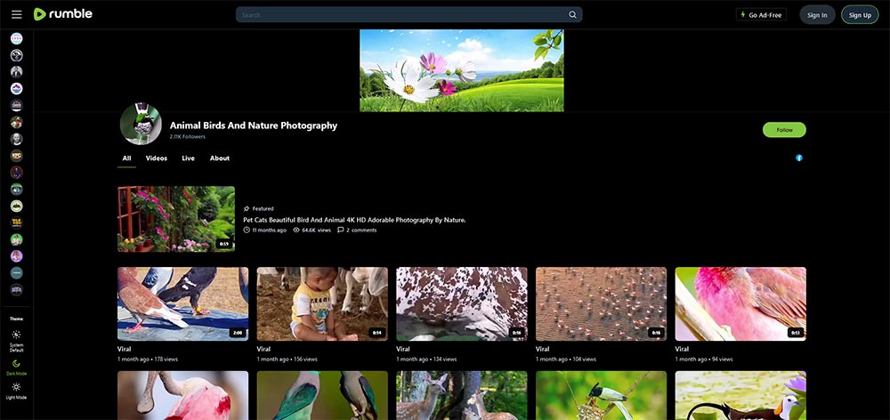Screen dimensions: 890x420
Task: Click the flower meadow channel banner
Action: pyautogui.click(x=461, y=70)
